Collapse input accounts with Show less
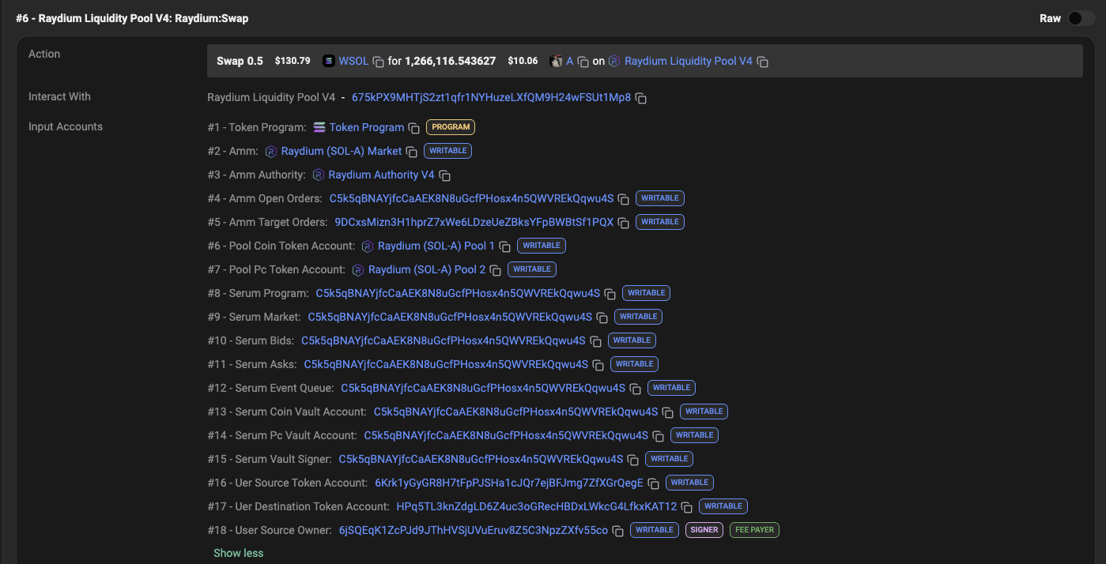The width and height of the screenshot is (1106, 564). (238, 553)
